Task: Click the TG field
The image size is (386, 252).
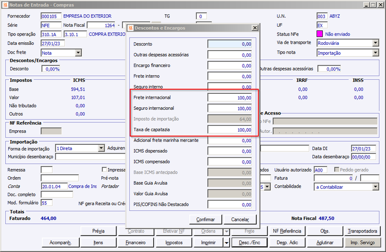Action: tap(201, 16)
